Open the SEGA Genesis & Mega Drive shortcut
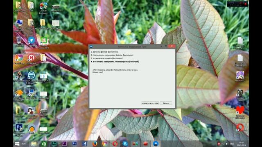Viewport: 262px width, 147px height. (31, 78)
